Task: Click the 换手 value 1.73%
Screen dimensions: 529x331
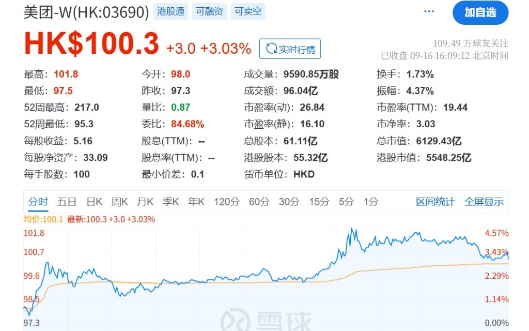Action: tap(420, 74)
